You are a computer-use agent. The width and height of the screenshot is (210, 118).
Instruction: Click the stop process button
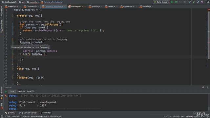pyautogui.click(x=184, y=2)
